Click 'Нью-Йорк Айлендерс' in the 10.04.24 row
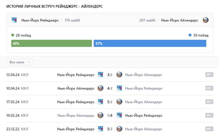 (x=76, y=88)
